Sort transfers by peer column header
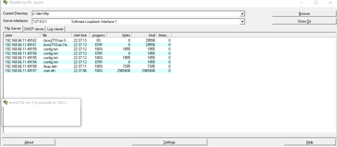Screen dimensions: 337x147 [x=22, y=35]
